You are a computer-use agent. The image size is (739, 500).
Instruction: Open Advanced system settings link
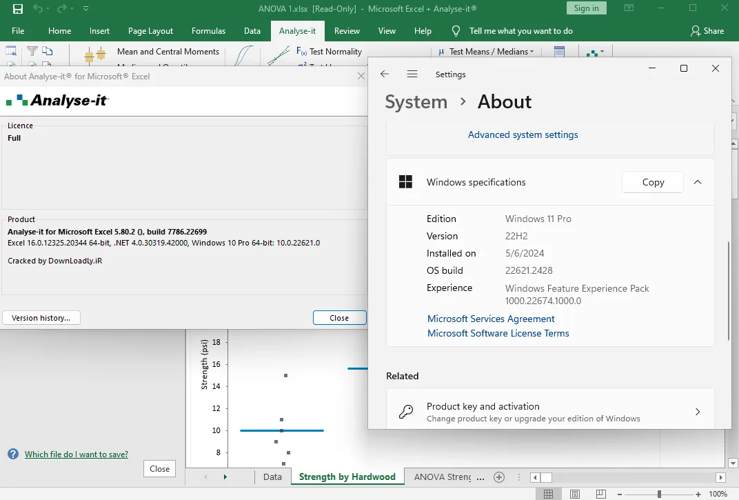[x=523, y=135]
